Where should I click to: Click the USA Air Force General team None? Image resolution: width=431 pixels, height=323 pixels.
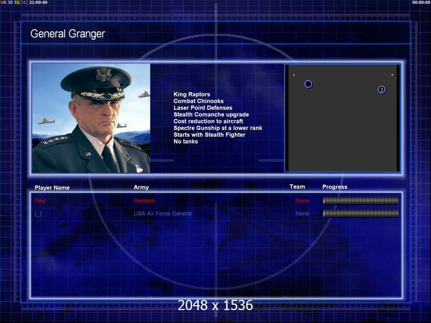click(302, 213)
